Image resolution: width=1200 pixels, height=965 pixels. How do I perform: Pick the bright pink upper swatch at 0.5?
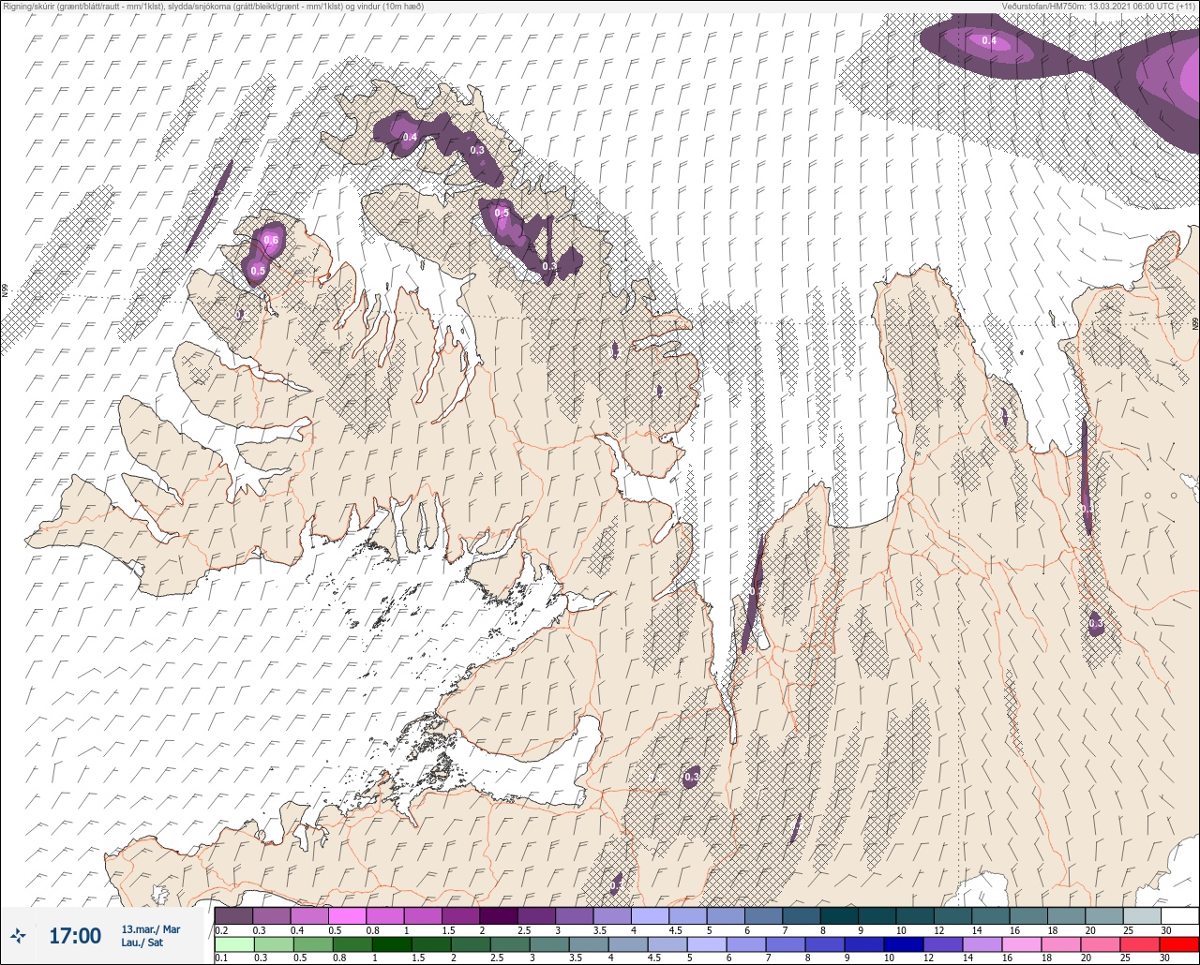point(347,915)
